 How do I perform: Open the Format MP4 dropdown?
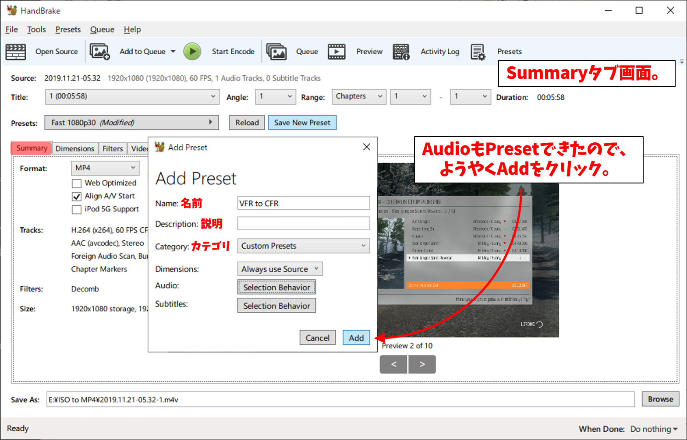105,168
